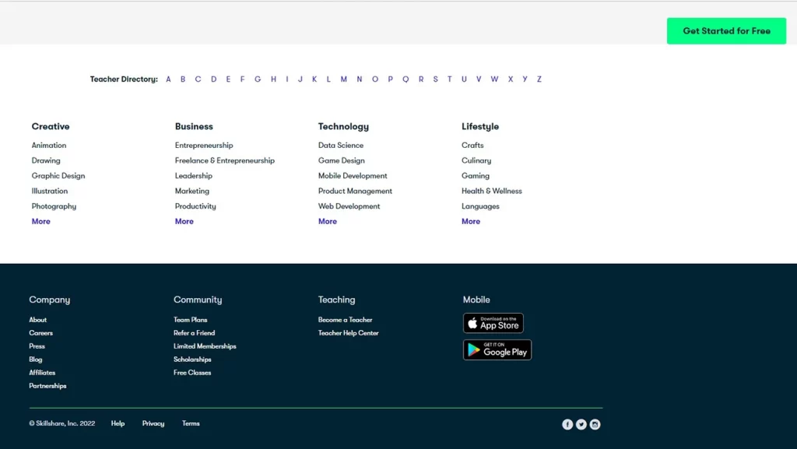Open Team Plans in Community
The height and width of the screenshot is (449, 797).
tap(190, 320)
